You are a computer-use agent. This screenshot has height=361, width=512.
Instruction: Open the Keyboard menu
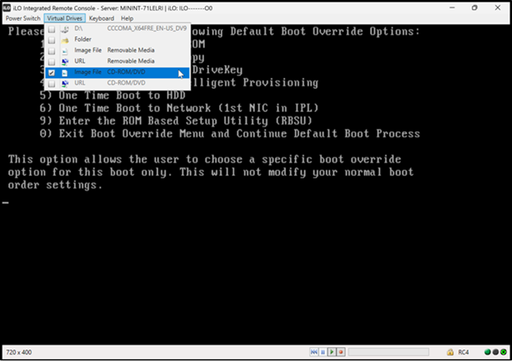pos(102,18)
